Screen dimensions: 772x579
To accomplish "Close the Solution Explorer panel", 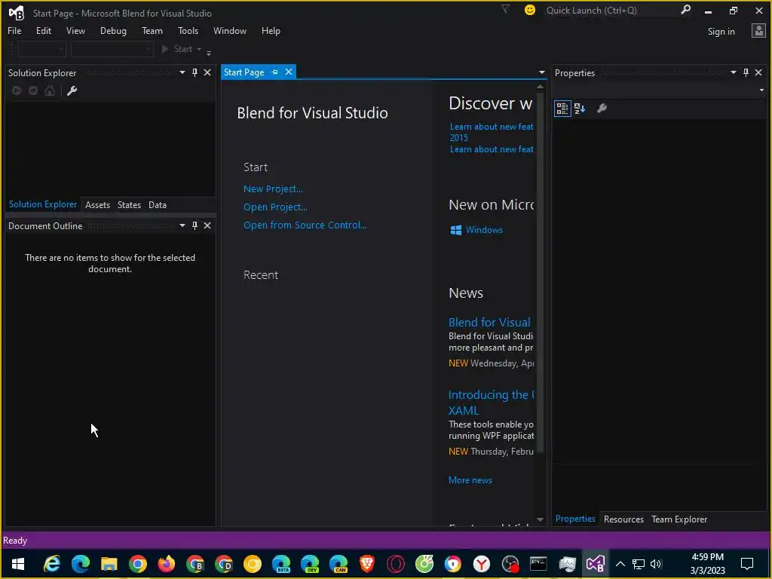I will [207, 73].
